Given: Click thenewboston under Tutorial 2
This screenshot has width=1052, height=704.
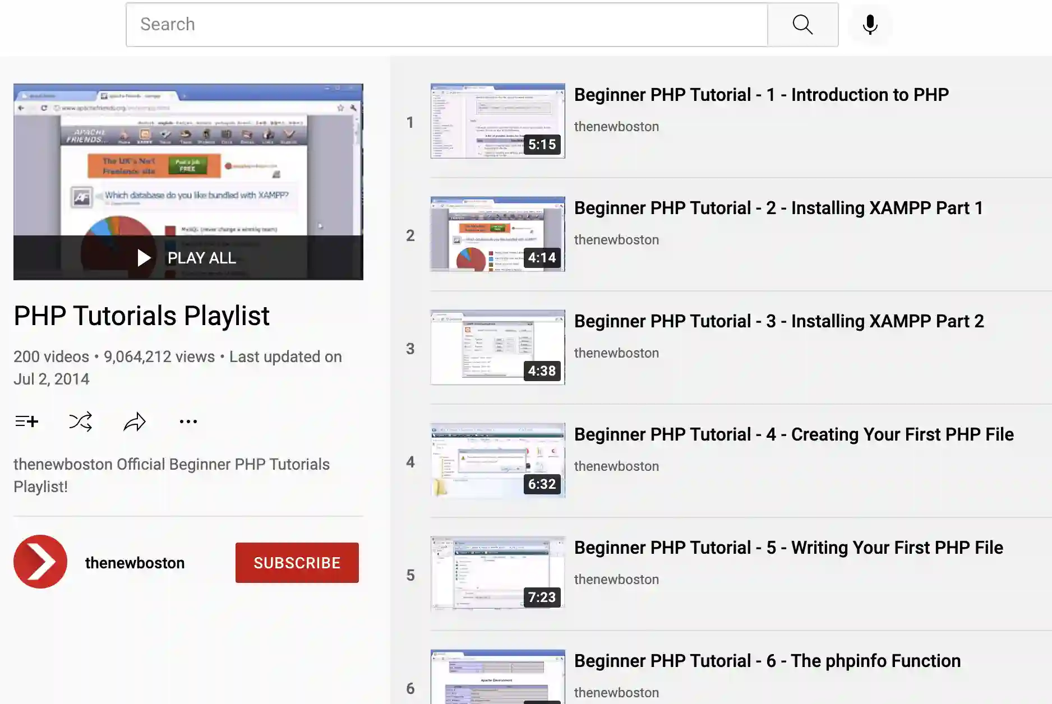Looking at the screenshot, I should pos(616,240).
